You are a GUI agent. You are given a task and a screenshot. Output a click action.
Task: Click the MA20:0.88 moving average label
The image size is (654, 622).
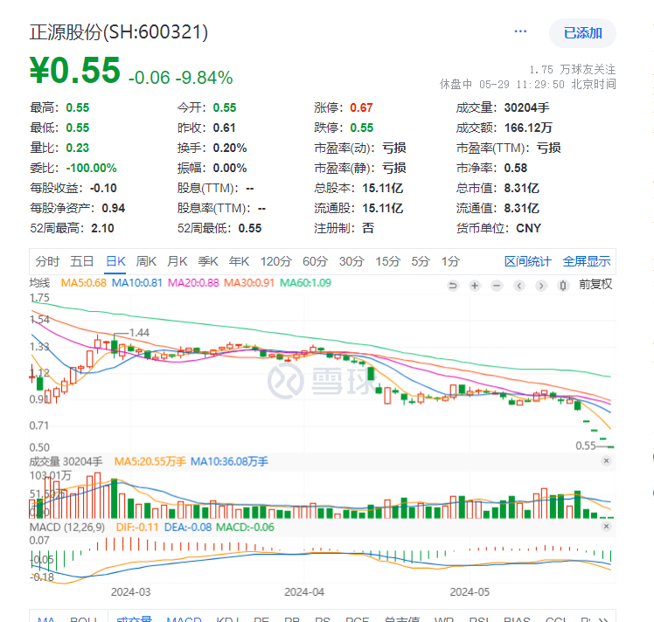coord(193,283)
